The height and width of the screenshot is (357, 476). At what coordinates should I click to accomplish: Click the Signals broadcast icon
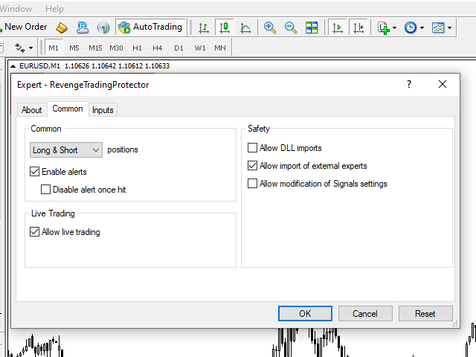click(x=103, y=28)
